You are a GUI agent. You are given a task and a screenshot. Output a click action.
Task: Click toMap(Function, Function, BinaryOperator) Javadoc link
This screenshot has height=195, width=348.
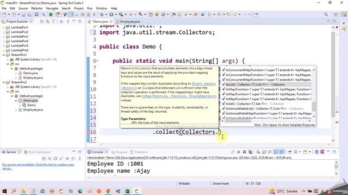click(179, 96)
